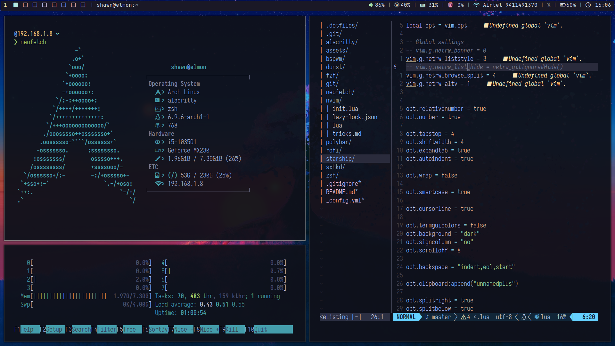Click the disk icon beside 53G / 230G
This screenshot has width=615, height=346.
pyautogui.click(x=157, y=175)
